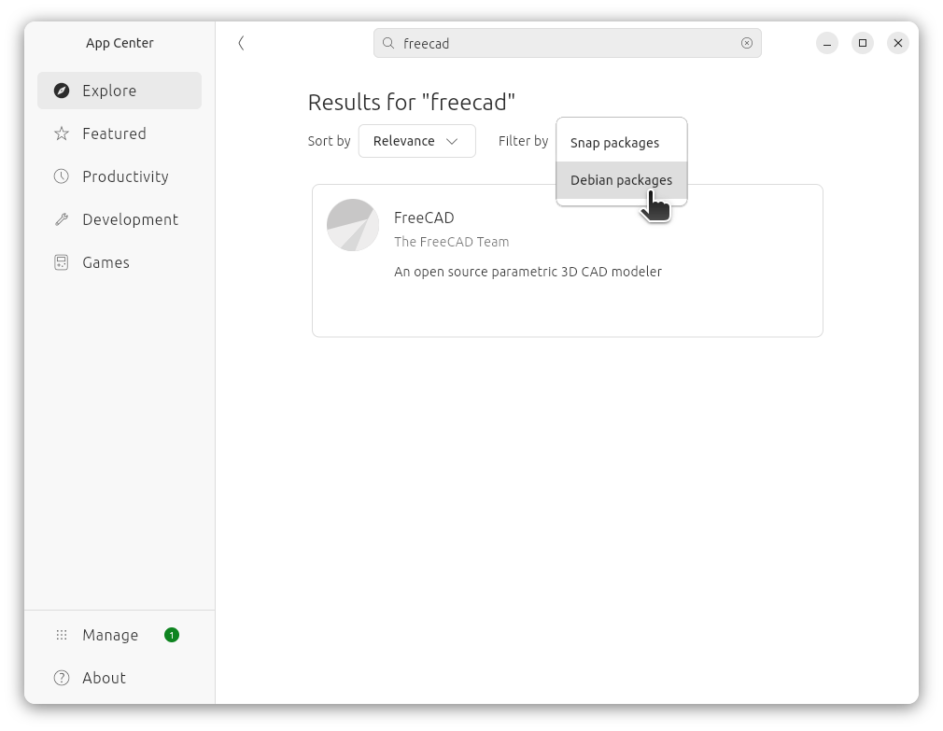Click the App Center title text

tap(120, 43)
